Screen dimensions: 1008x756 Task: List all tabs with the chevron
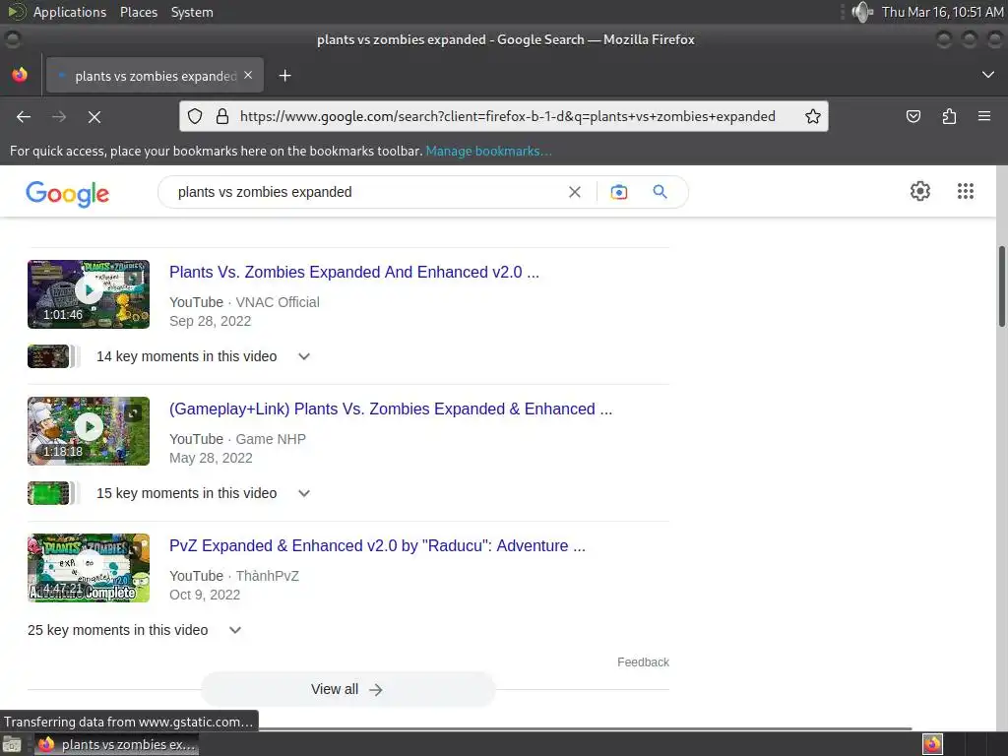(988, 75)
